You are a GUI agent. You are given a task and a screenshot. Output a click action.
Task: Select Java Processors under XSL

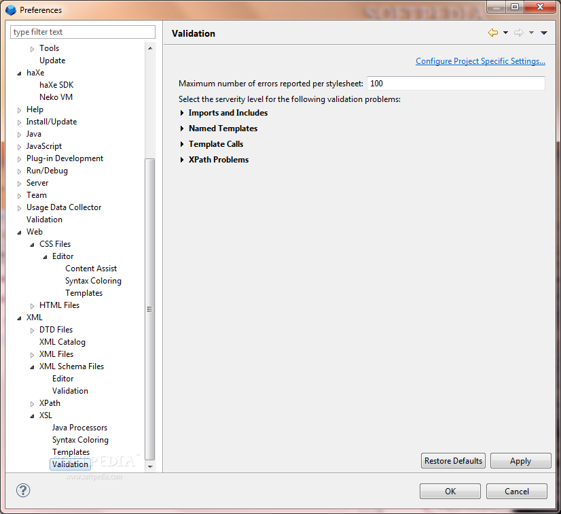79,428
